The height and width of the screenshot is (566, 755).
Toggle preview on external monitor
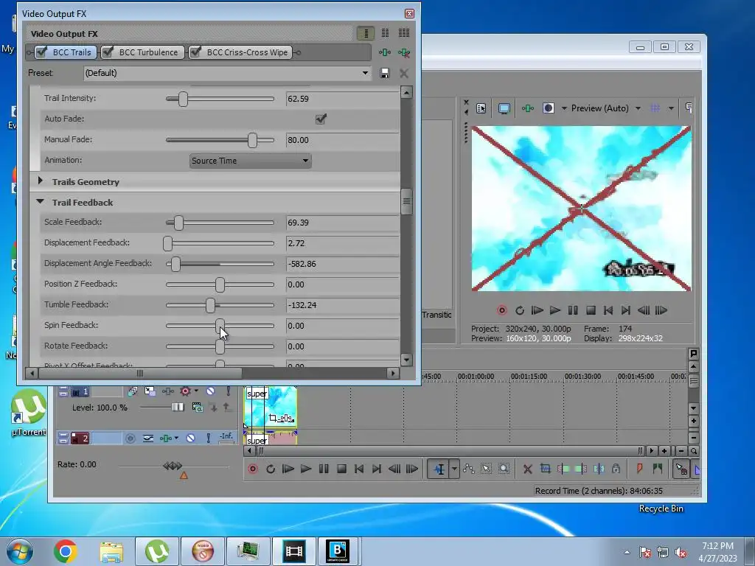(x=504, y=108)
